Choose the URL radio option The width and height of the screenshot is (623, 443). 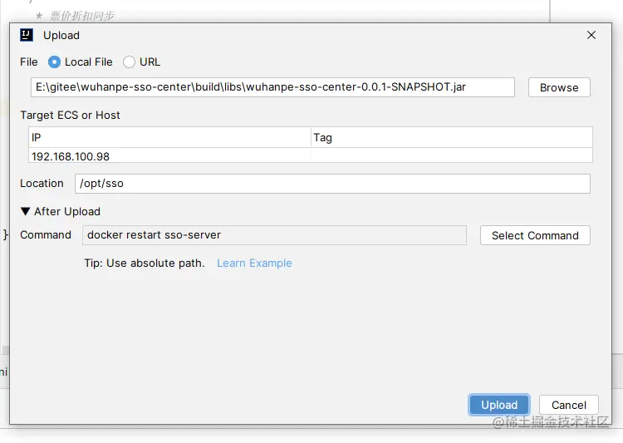129,62
